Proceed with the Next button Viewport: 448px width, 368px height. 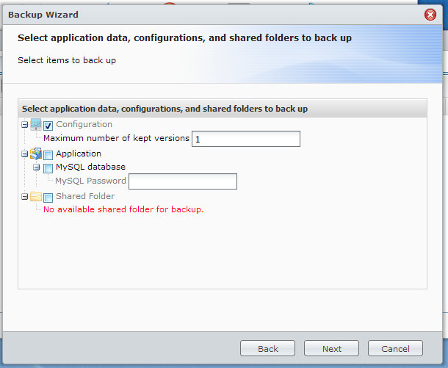tap(331, 348)
